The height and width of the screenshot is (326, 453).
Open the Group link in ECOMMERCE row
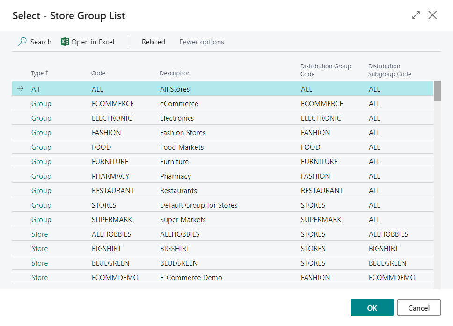tap(41, 104)
